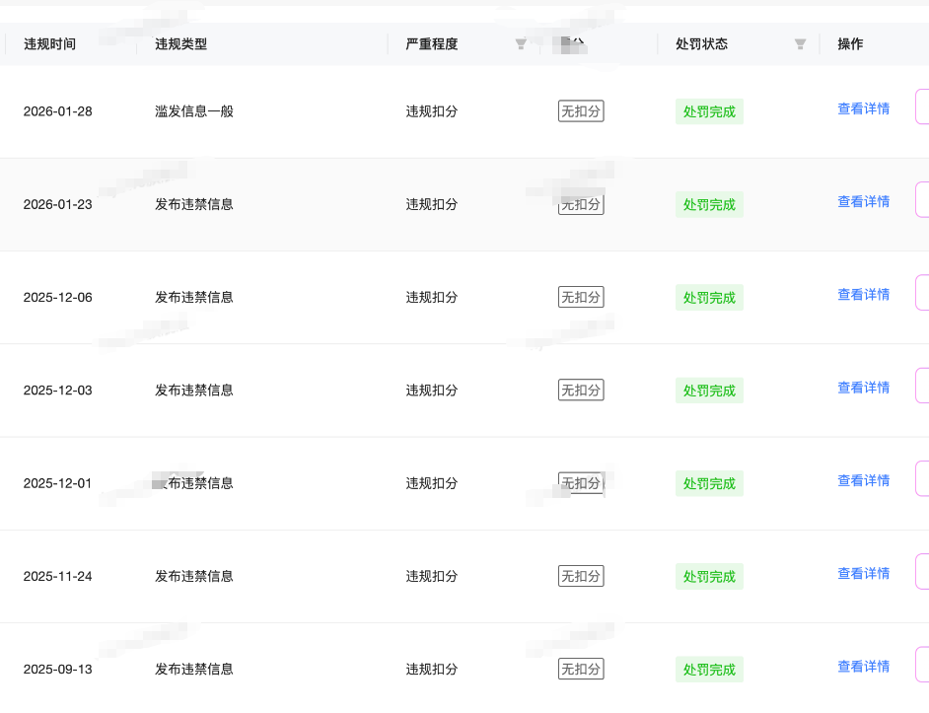Open 查看详情 for the 2026-01-23 record
The height and width of the screenshot is (713, 929).
tap(863, 202)
